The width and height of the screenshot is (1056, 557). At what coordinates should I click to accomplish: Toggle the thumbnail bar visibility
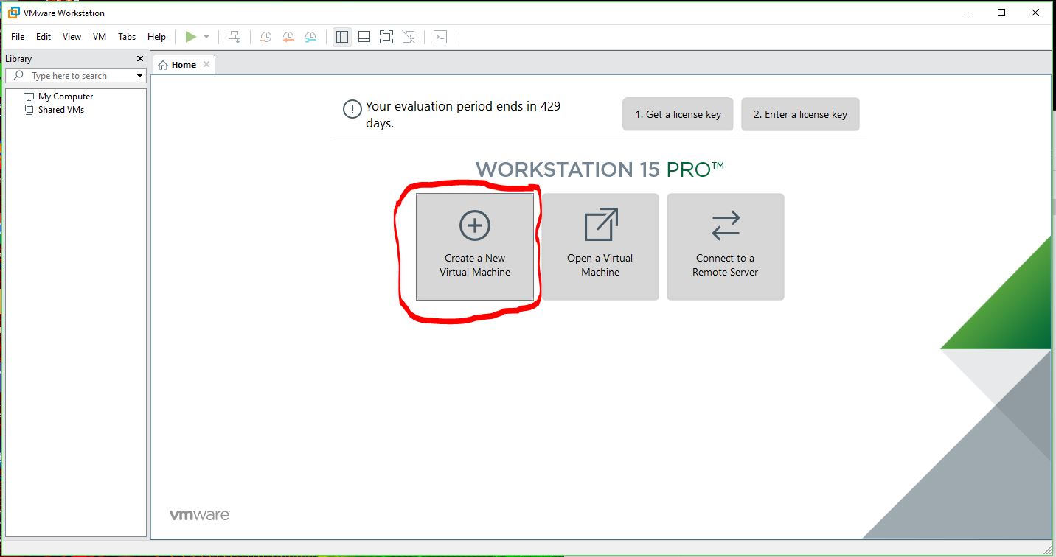coord(364,36)
